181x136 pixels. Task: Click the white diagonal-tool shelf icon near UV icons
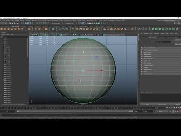(177, 29)
